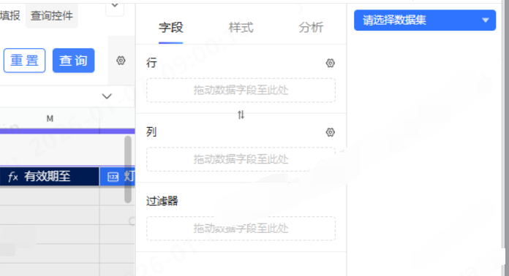Select the 查询控件 tab
This screenshot has width=509, height=276.
coord(52,15)
